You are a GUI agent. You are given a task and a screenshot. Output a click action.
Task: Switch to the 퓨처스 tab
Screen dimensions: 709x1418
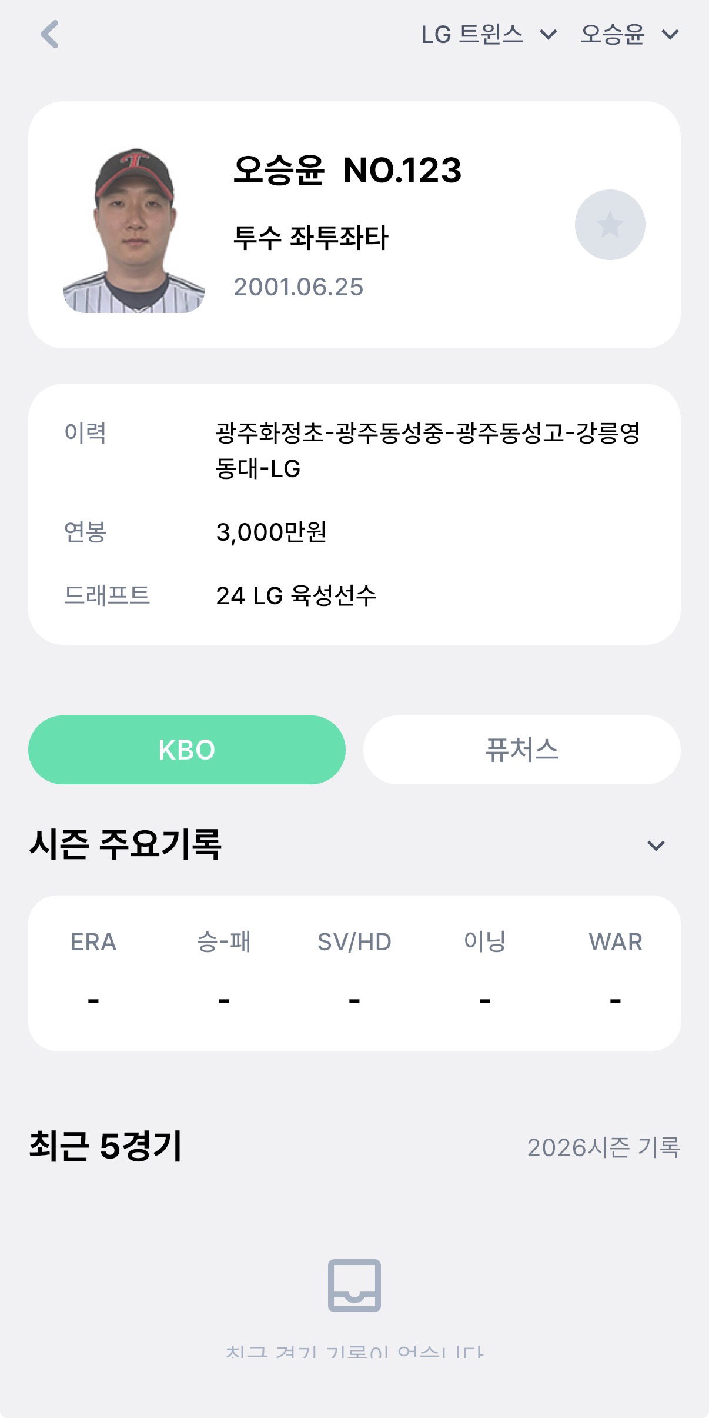(522, 750)
